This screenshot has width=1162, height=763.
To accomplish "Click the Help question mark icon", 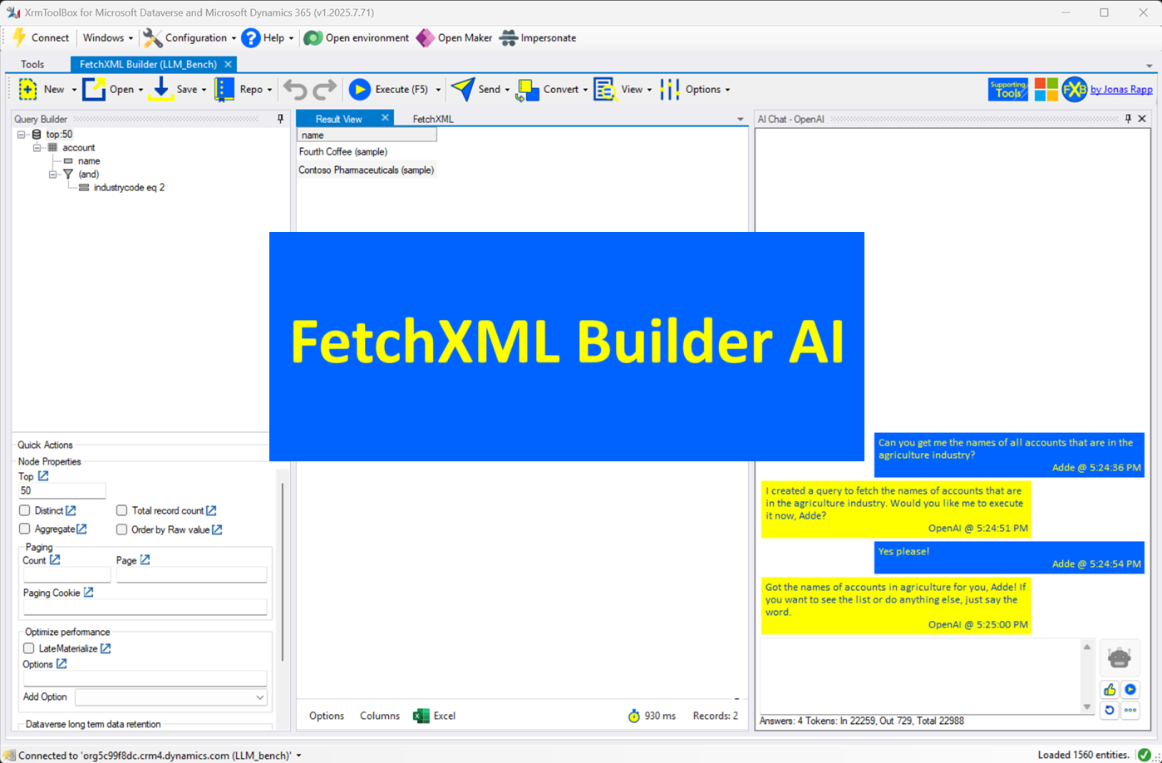I will tap(251, 37).
